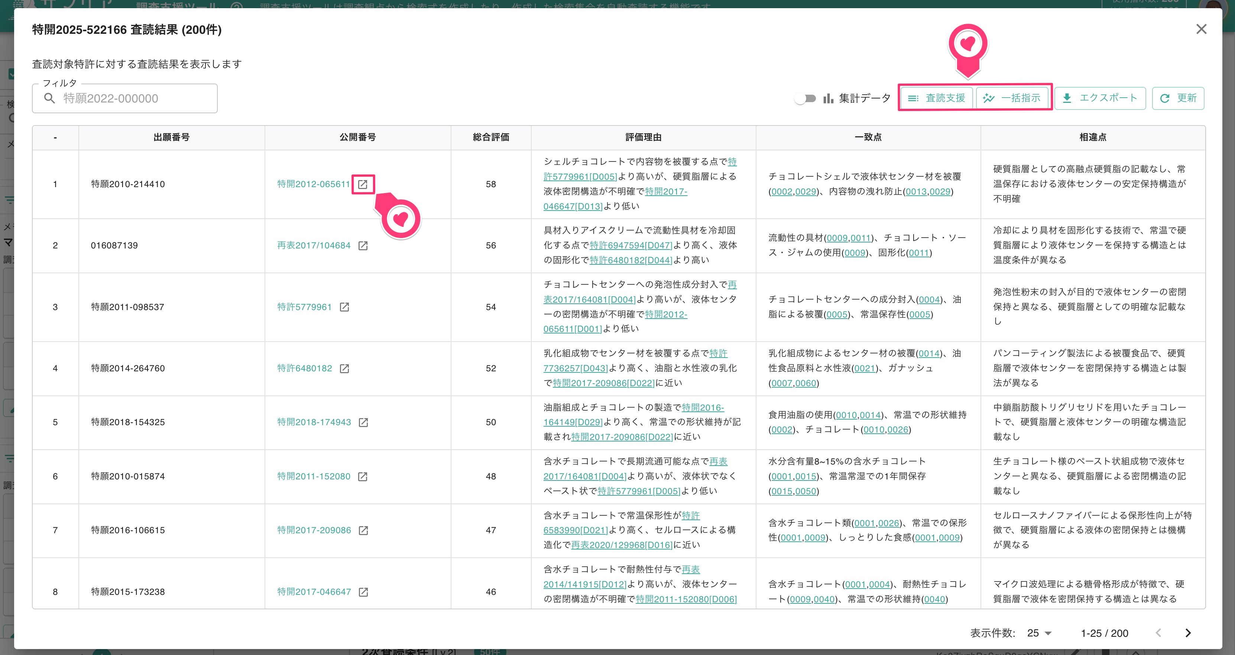Open external link for 特開2018-174943

tap(363, 422)
